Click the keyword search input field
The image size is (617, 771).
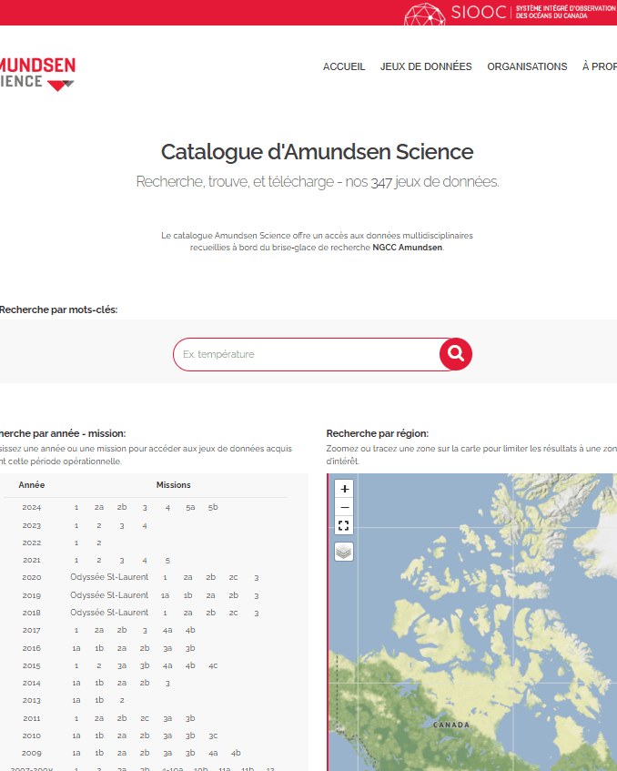306,354
